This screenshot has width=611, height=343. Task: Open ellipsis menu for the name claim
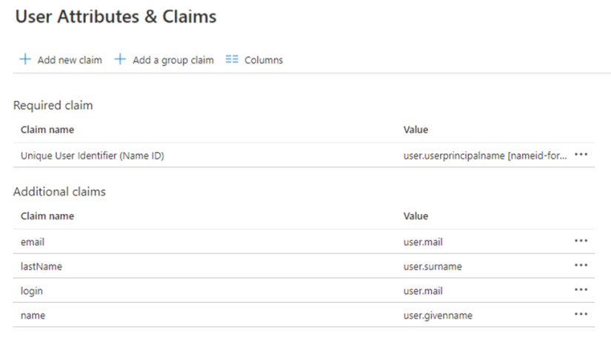(x=581, y=315)
